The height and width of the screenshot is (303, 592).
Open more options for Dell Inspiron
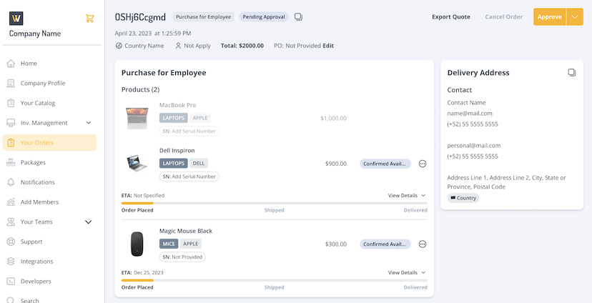pyautogui.click(x=423, y=164)
